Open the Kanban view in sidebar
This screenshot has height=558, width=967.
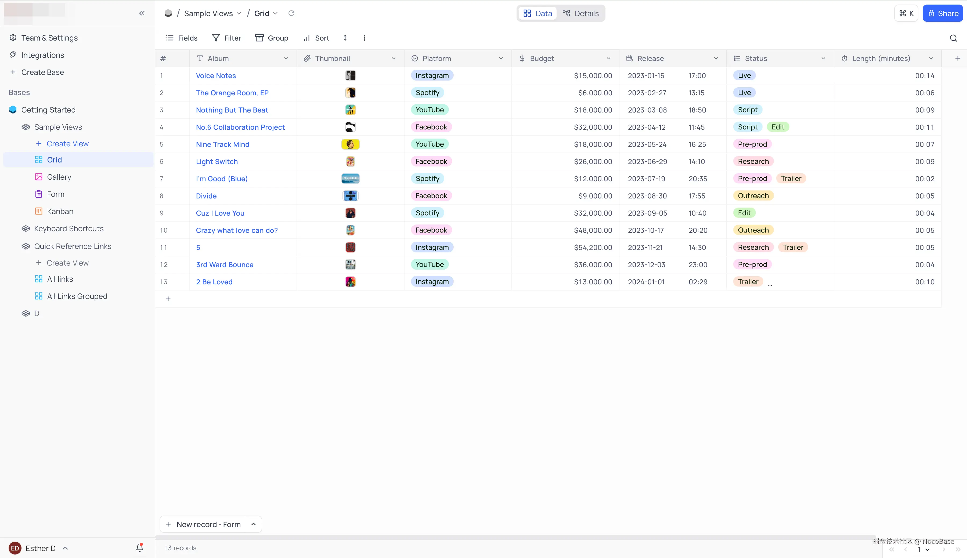tap(60, 211)
